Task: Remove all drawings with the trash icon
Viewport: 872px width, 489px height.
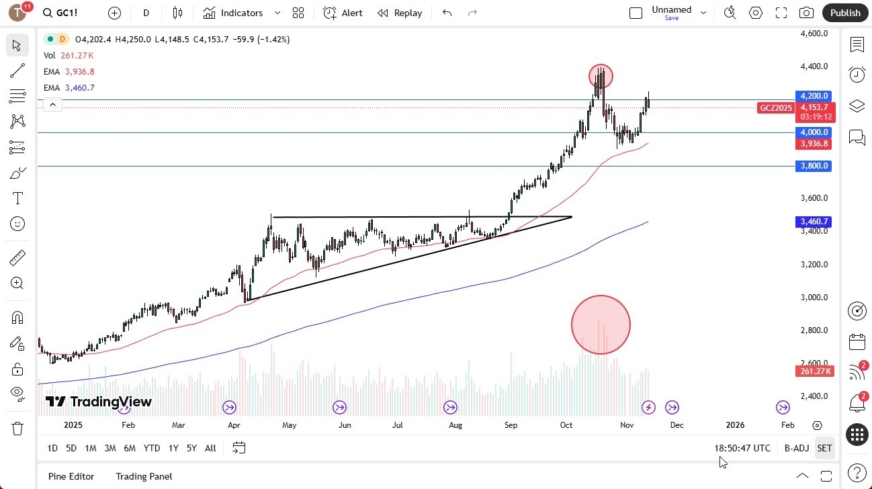Action: (x=17, y=428)
